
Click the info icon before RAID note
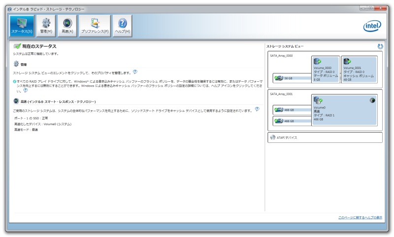[15, 81]
